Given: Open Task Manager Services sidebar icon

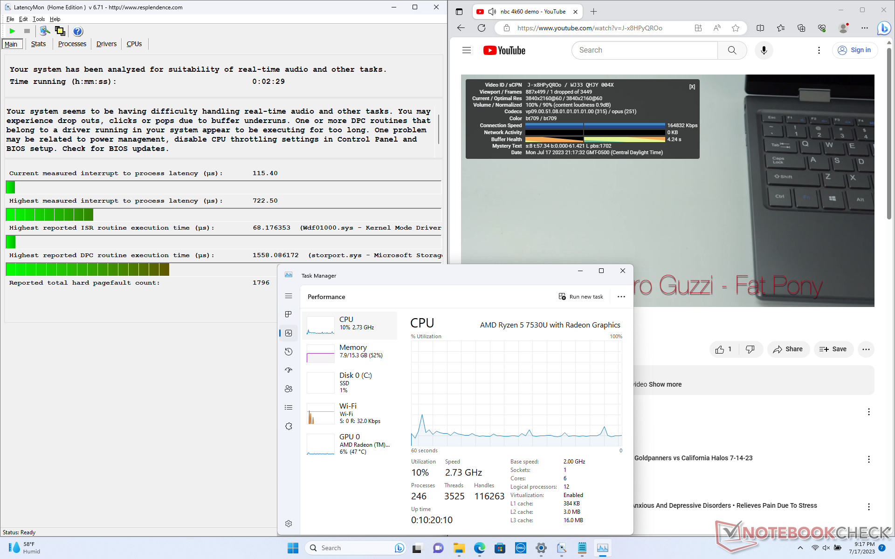Looking at the screenshot, I should 289,426.
